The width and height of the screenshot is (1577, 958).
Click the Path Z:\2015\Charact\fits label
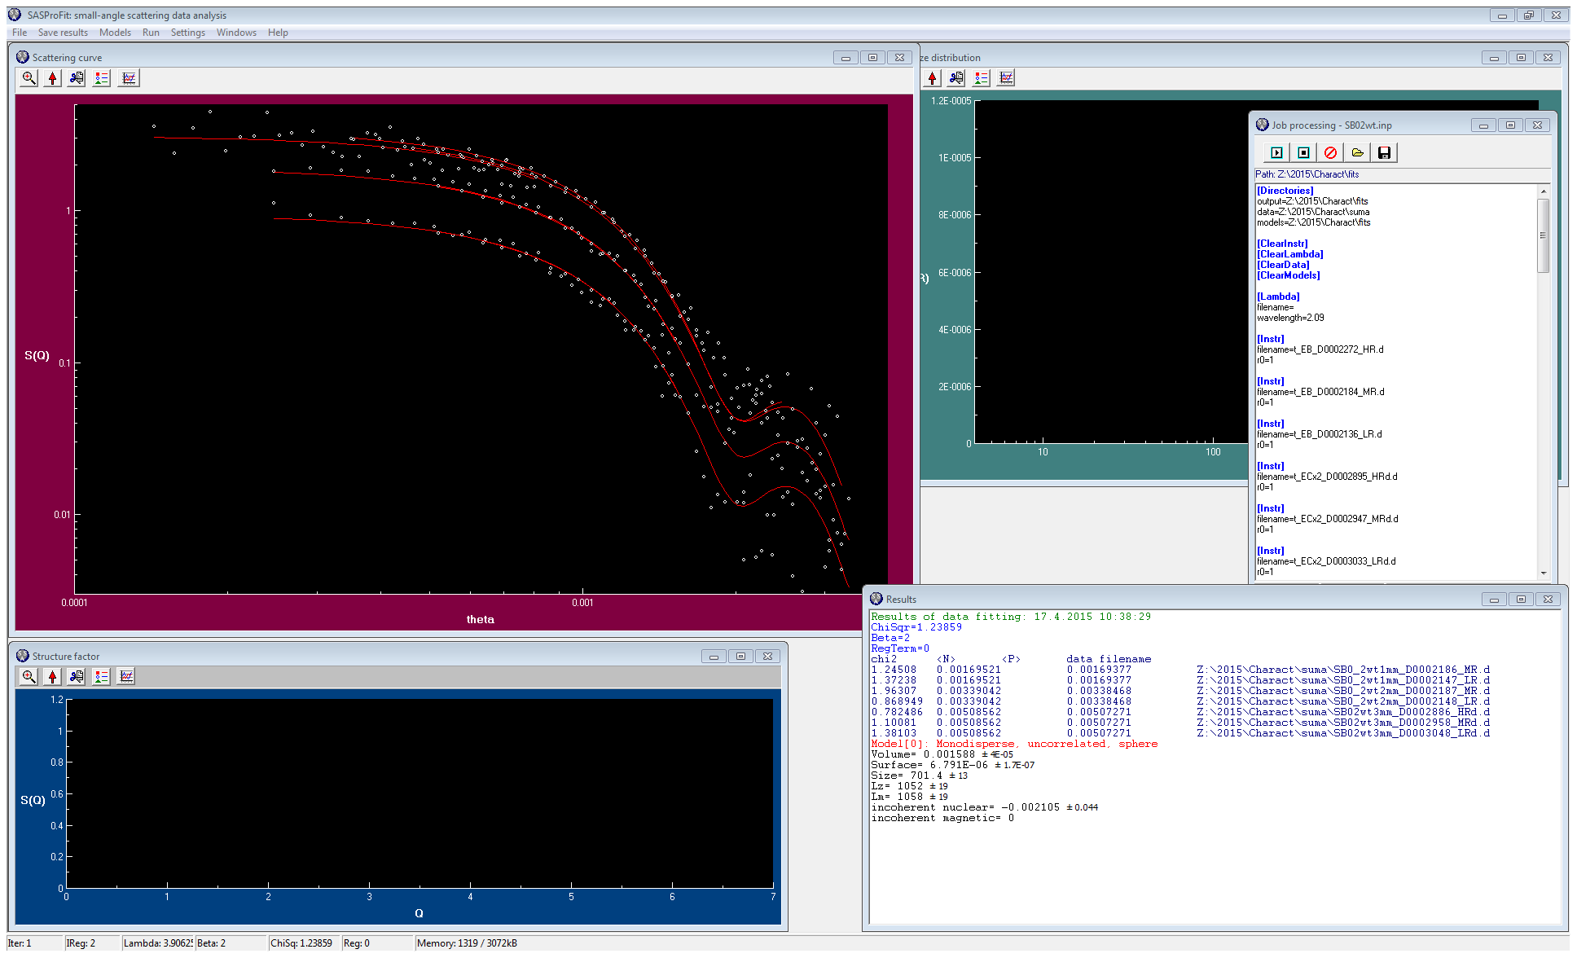(1307, 174)
